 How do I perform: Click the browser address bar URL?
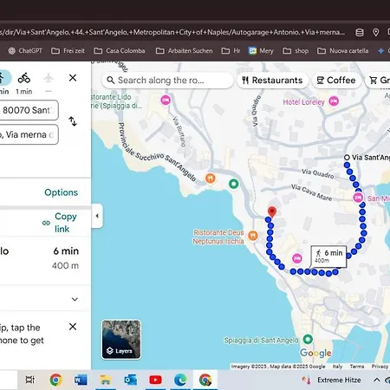pyautogui.click(x=172, y=32)
